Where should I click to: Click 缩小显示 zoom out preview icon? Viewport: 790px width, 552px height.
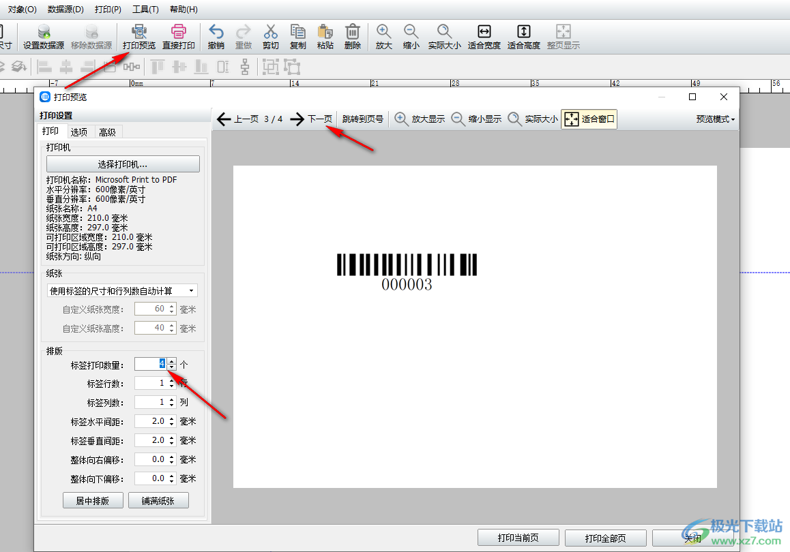[477, 119]
